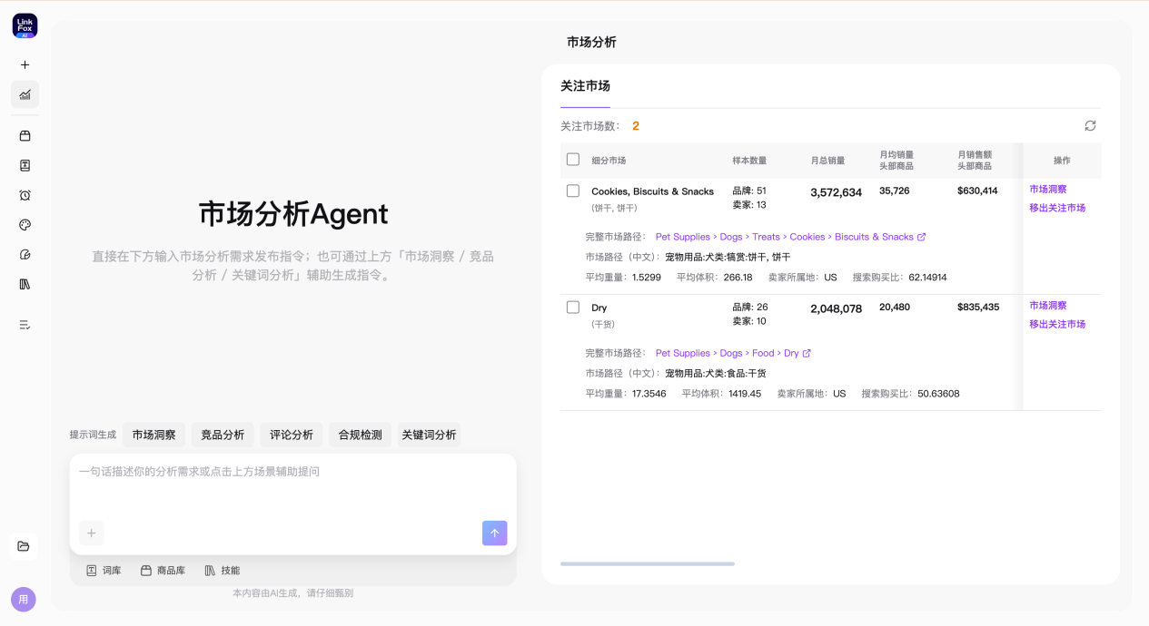Open the store icon in sidebar
The image size is (1149, 626).
25,135
